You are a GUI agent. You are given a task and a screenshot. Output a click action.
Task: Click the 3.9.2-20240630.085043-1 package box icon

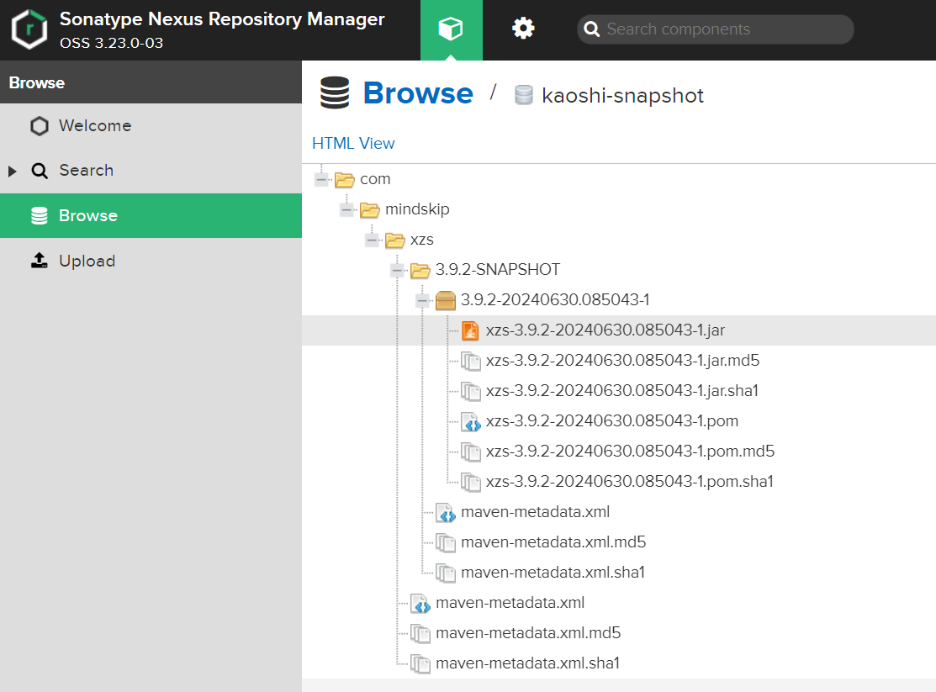[x=446, y=300]
